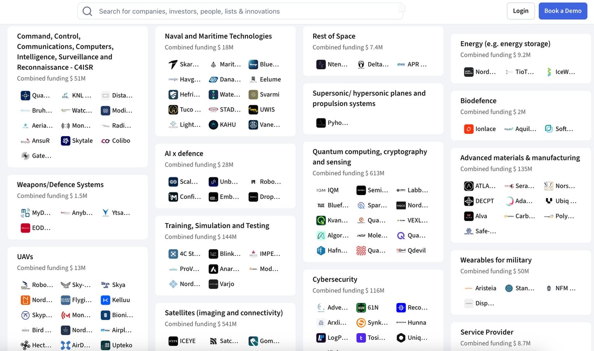Open the IQM logo under Quantum computing
594x351 pixels.
[321, 190]
